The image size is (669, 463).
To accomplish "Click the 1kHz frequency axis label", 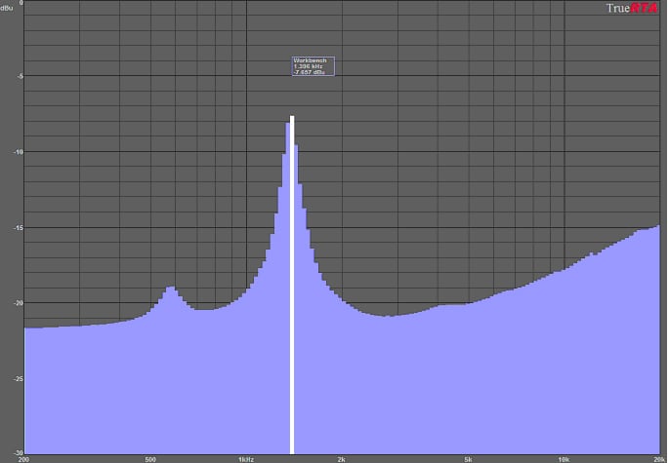I will tap(246, 458).
